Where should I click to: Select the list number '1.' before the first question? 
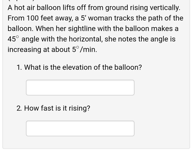pos(19,67)
